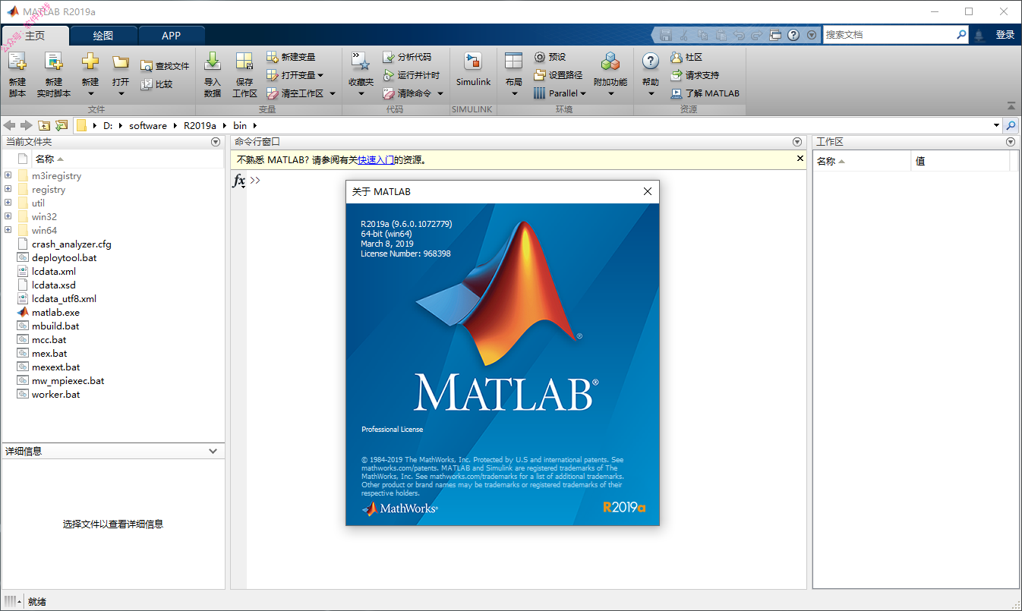Expand the m3iregistry folder
This screenshot has height=611, width=1022.
8,175
